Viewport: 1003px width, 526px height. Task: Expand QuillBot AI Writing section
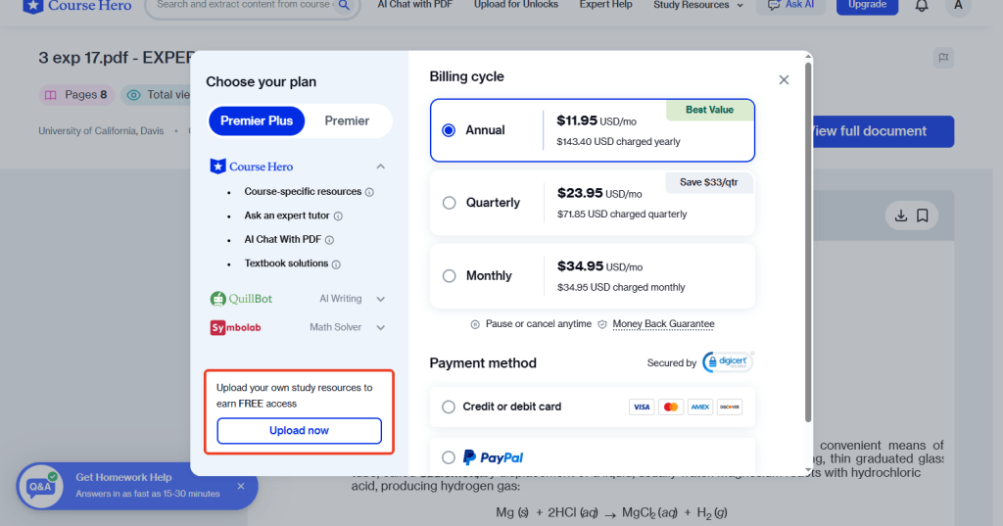(x=381, y=299)
